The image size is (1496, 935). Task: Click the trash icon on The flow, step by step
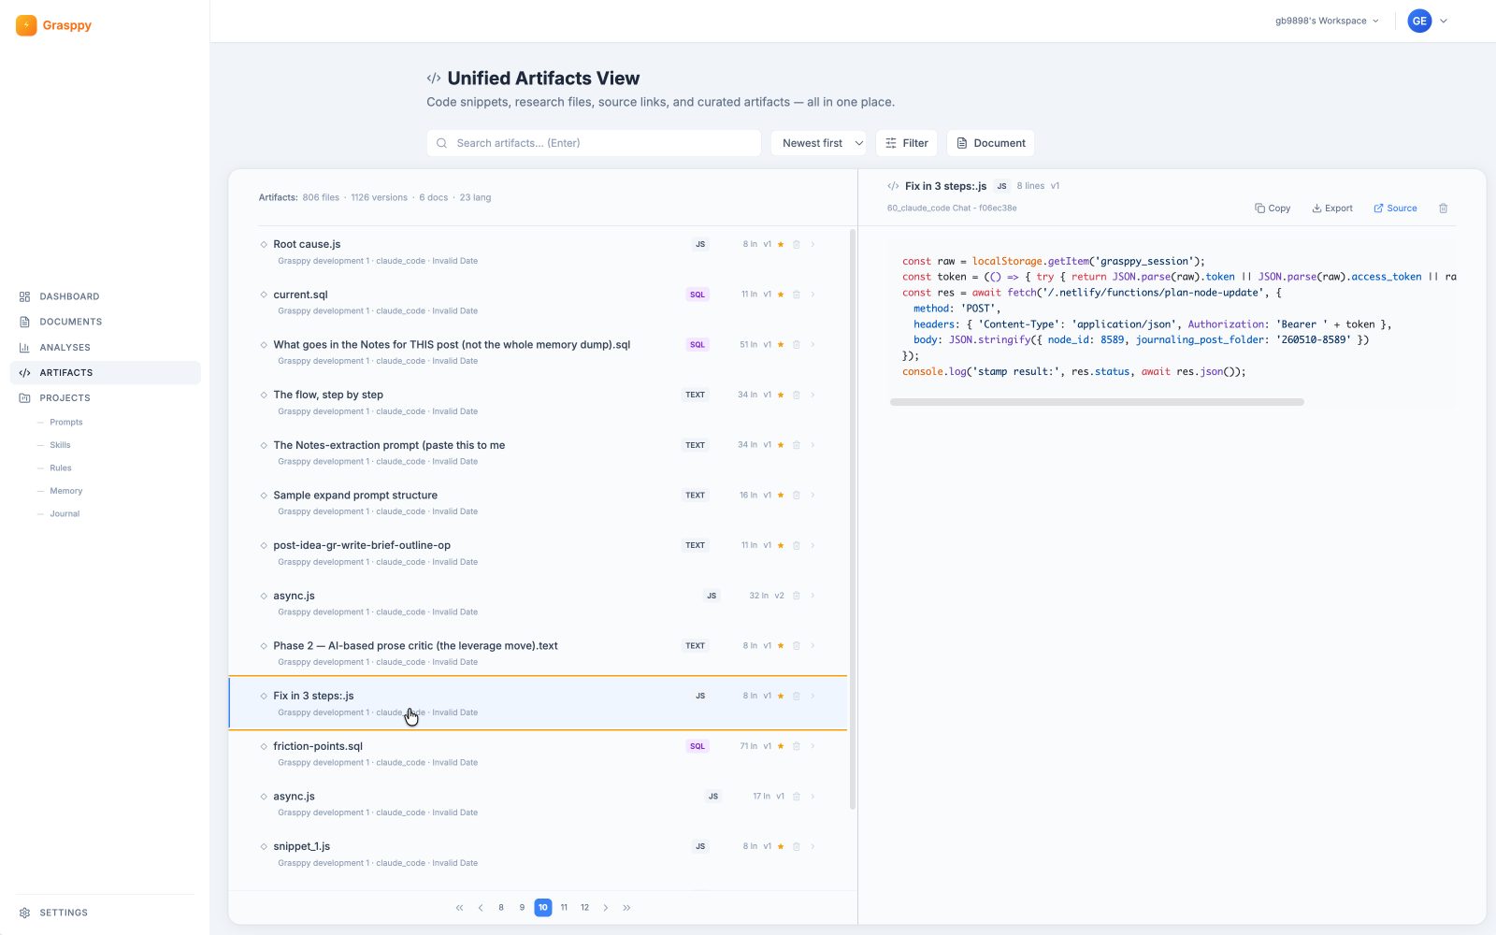coord(797,395)
